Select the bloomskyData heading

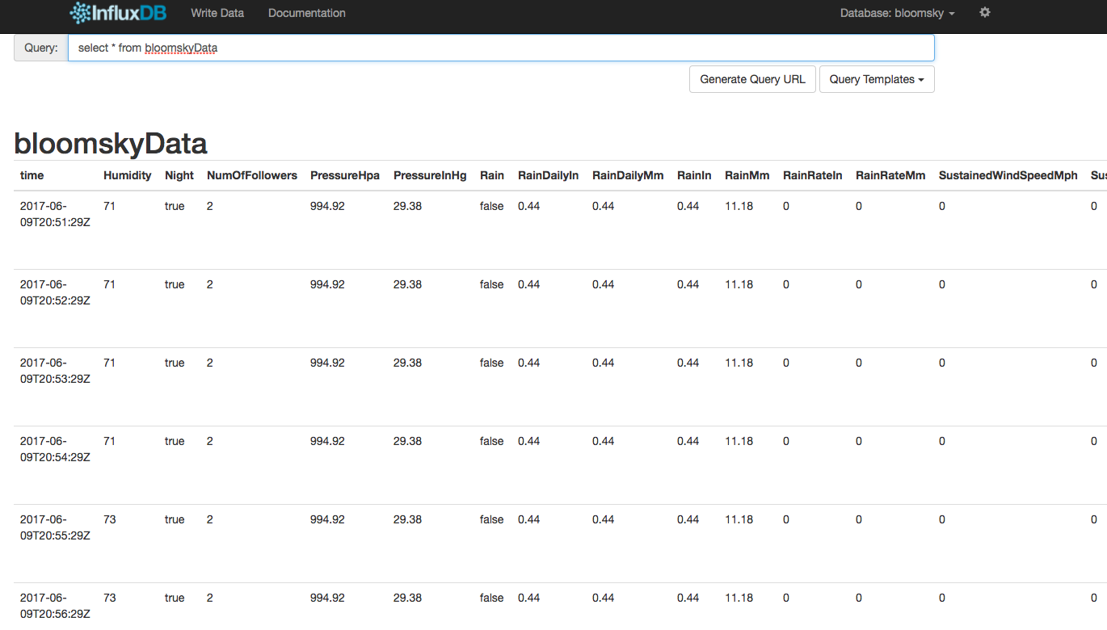(111, 144)
